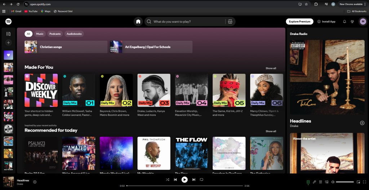Toggle repeat mode
The width and height of the screenshot is (369, 190).
pos(202,180)
